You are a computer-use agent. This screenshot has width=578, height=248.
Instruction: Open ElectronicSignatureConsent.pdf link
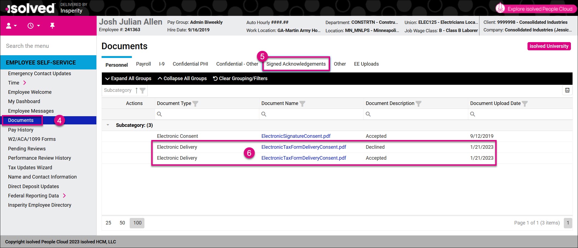point(296,136)
